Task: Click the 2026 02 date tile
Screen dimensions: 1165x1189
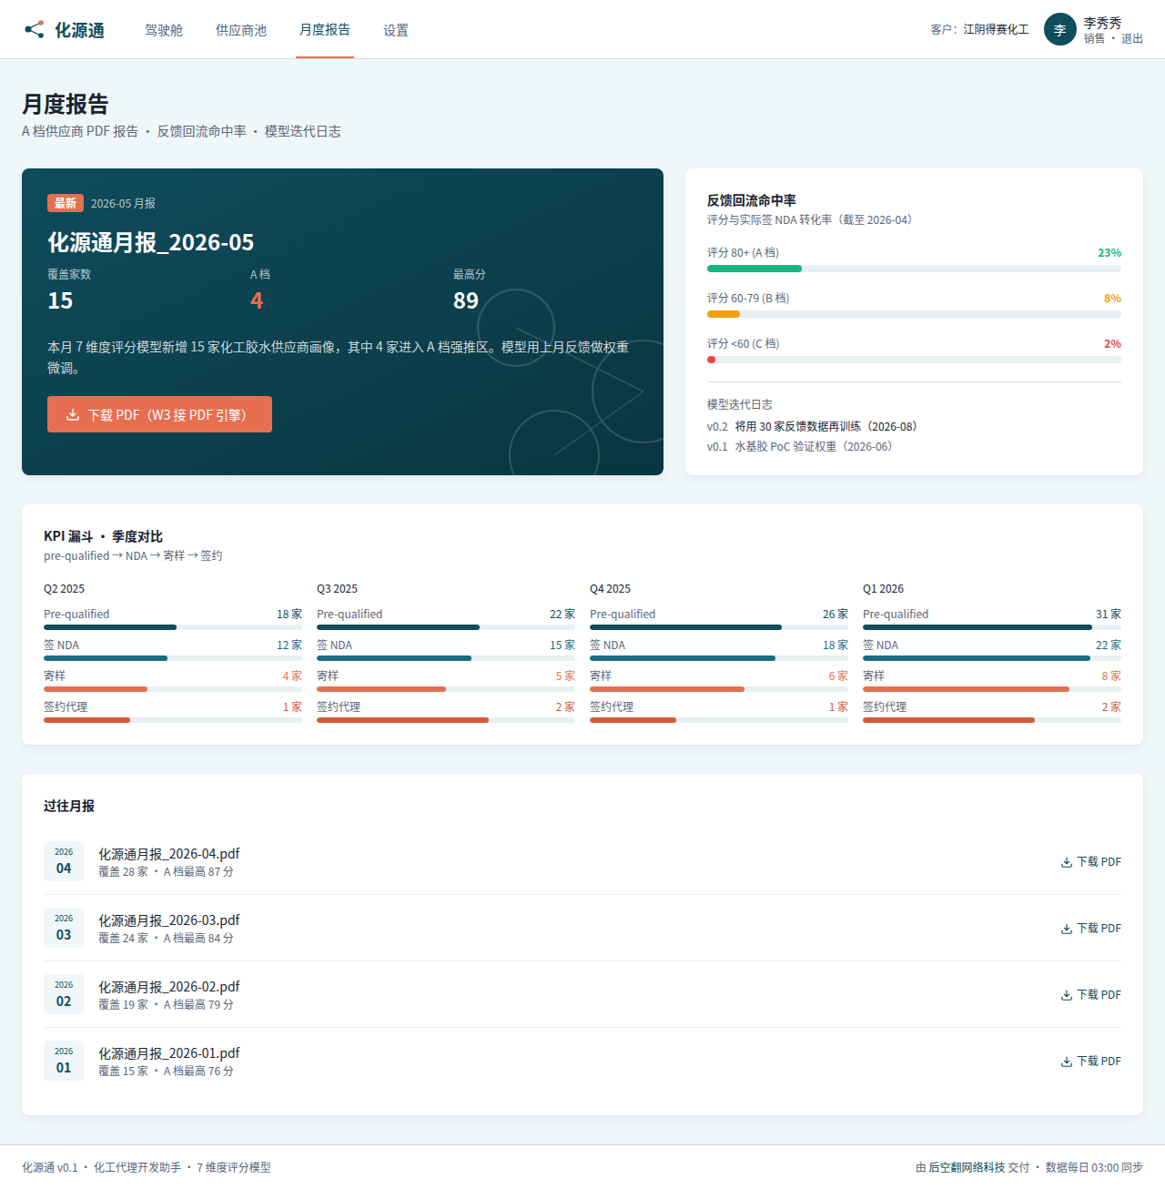Action: (x=64, y=994)
